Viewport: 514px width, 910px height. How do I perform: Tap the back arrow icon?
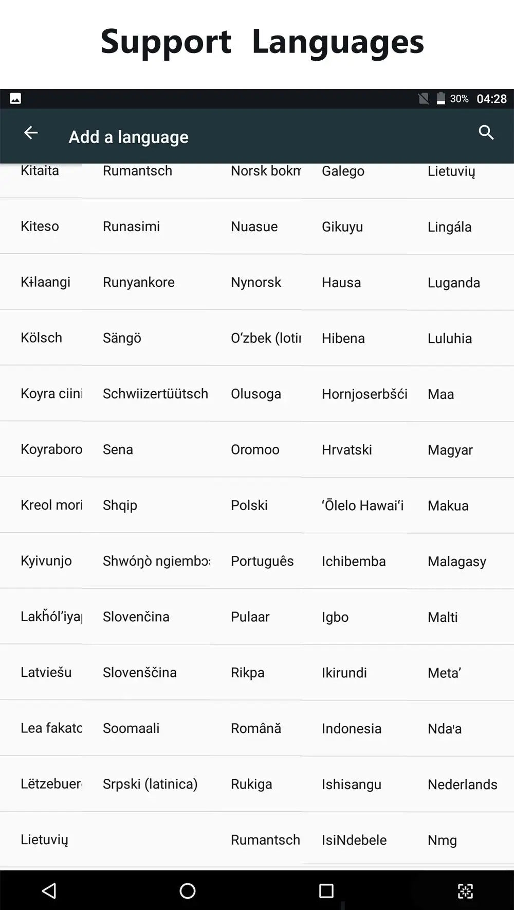[31, 133]
